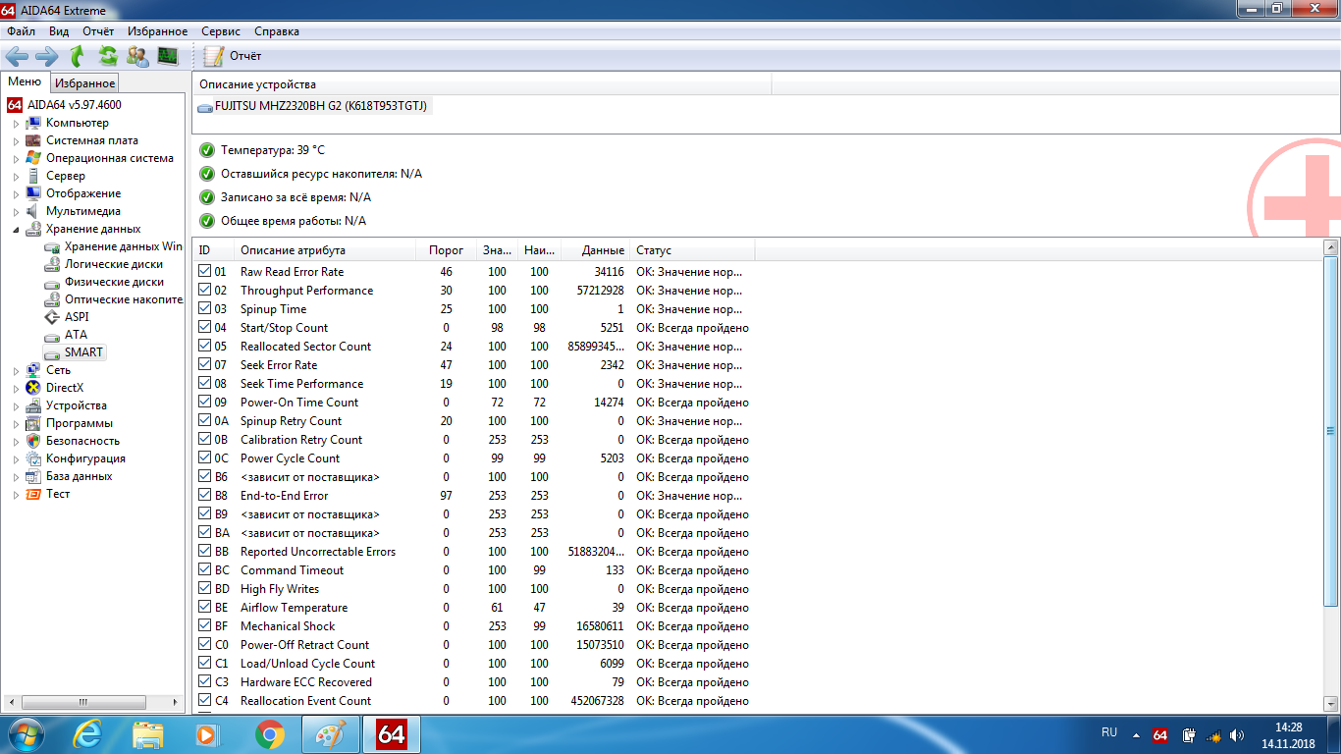1341x754 pixels.
Task: Expand the Программы tree node
Action: click(x=16, y=424)
